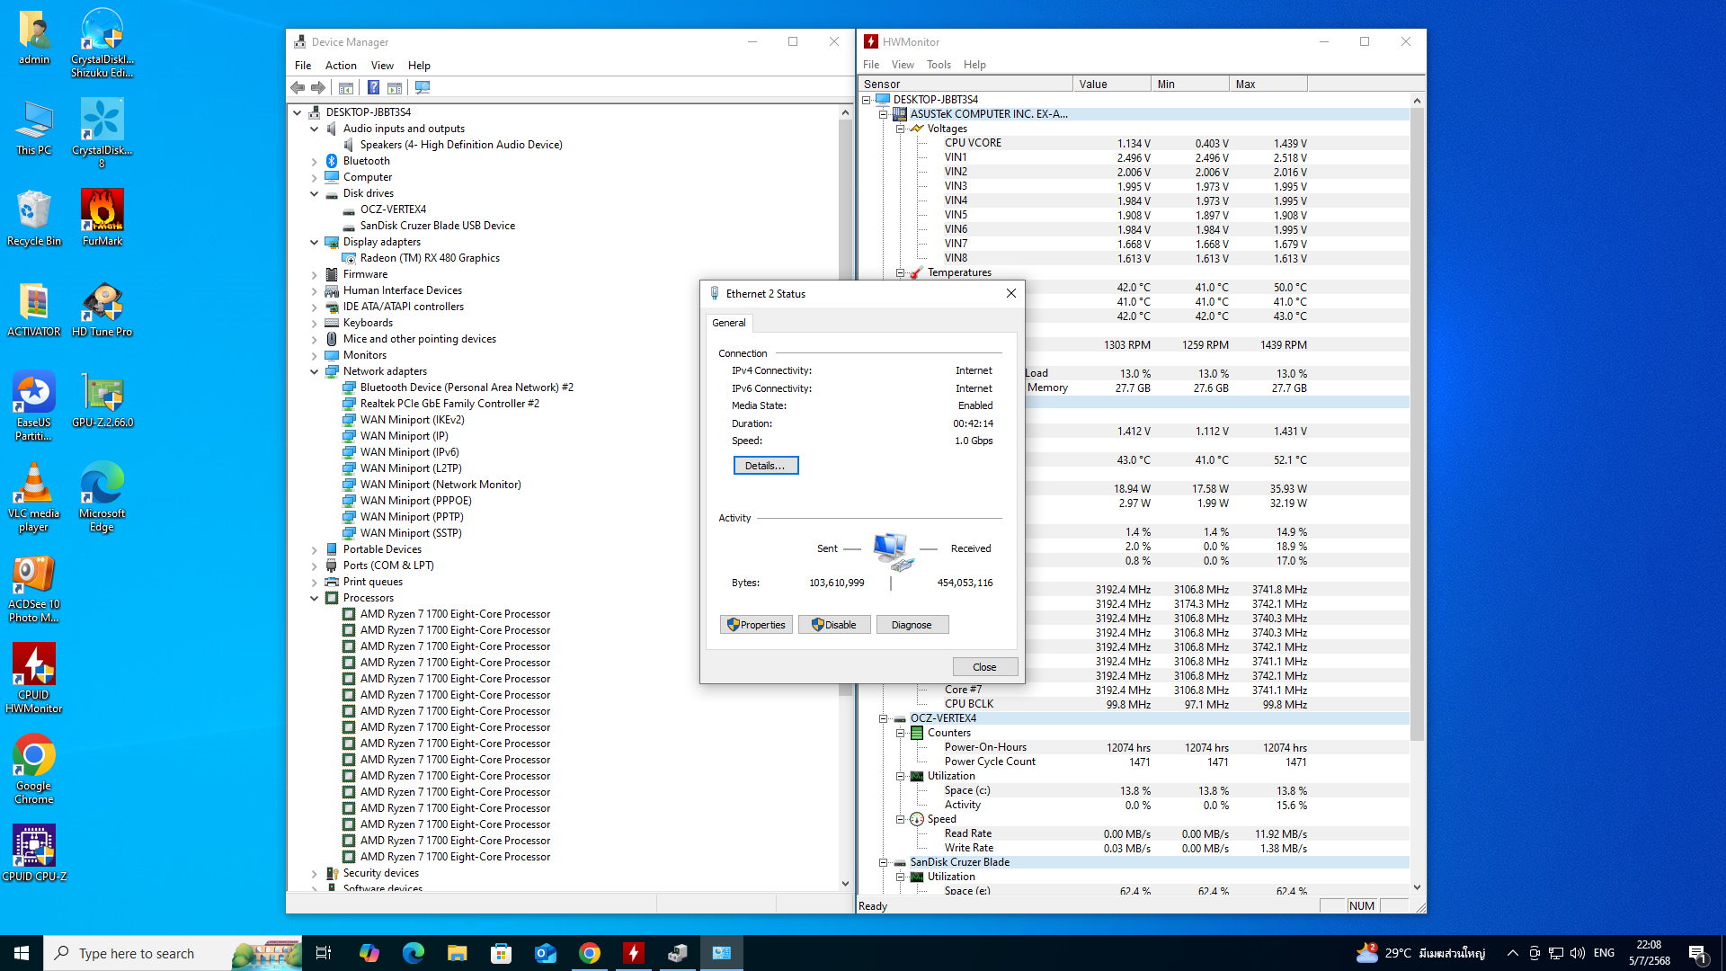Open the Tools menu in HWMonitor
1726x971 pixels.
tap(939, 65)
